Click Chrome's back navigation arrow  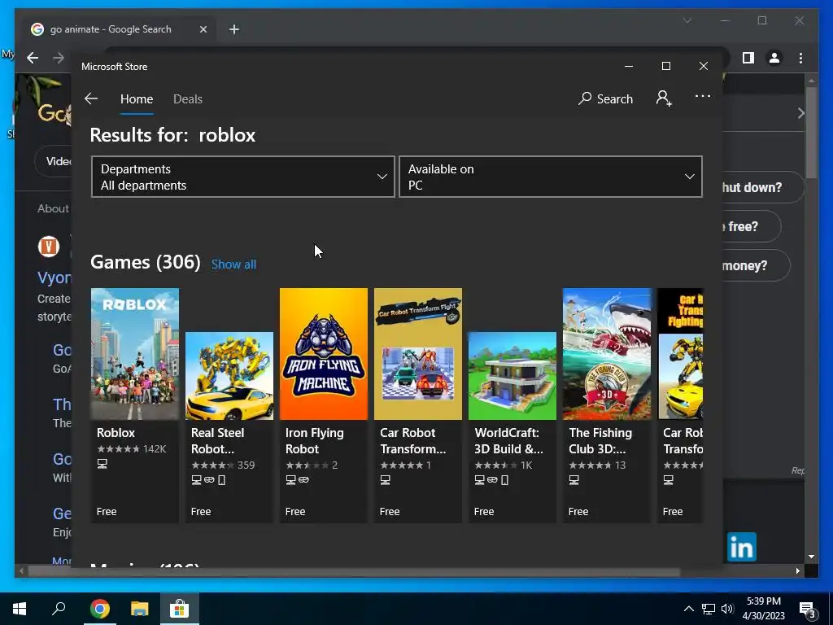point(33,58)
